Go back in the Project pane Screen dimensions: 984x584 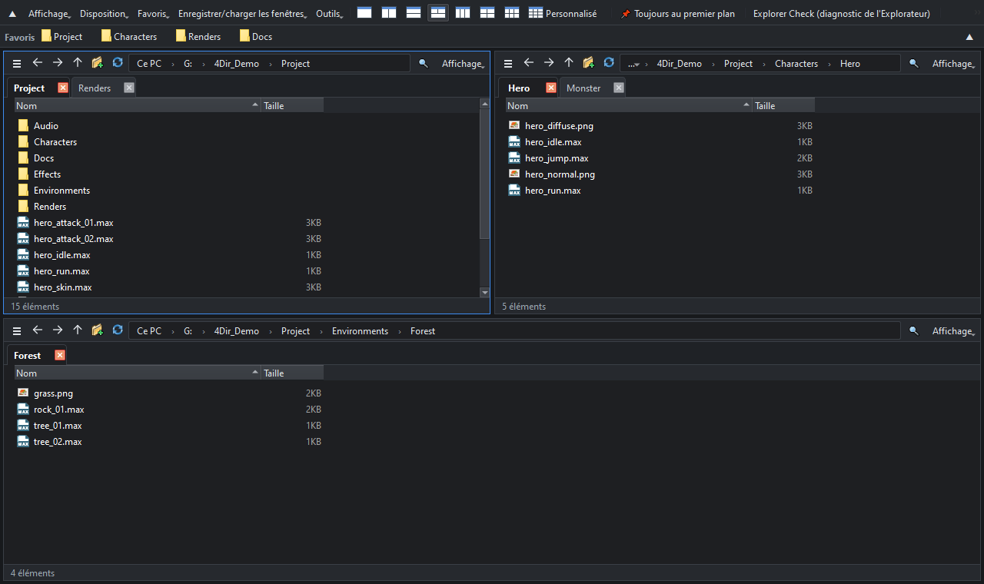point(37,63)
